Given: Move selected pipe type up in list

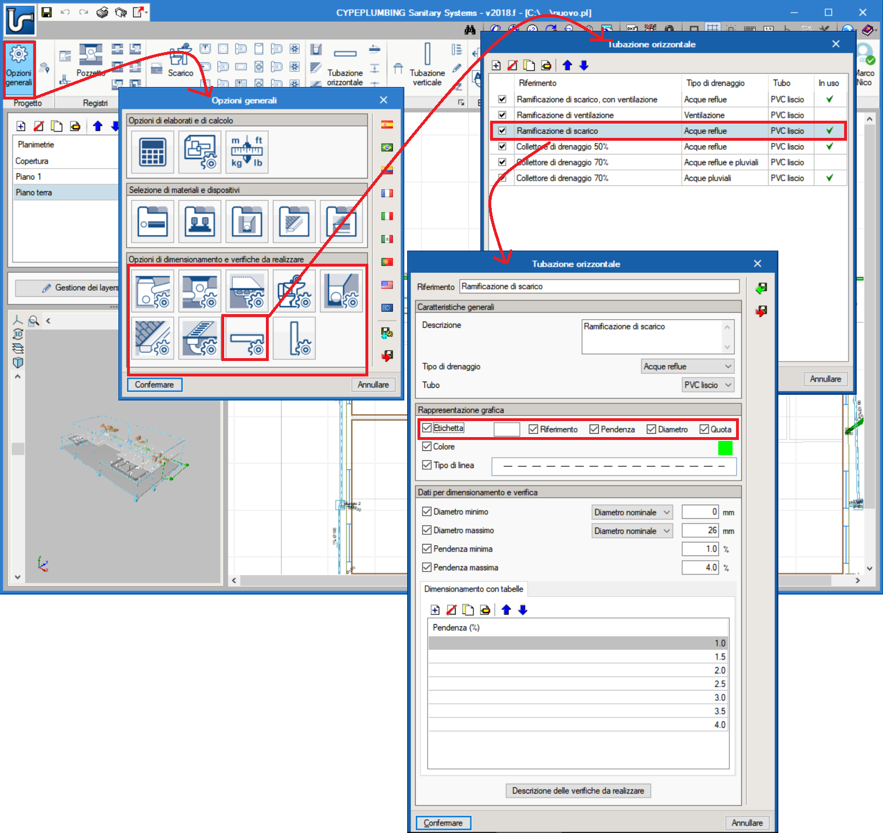Looking at the screenshot, I should (x=567, y=65).
